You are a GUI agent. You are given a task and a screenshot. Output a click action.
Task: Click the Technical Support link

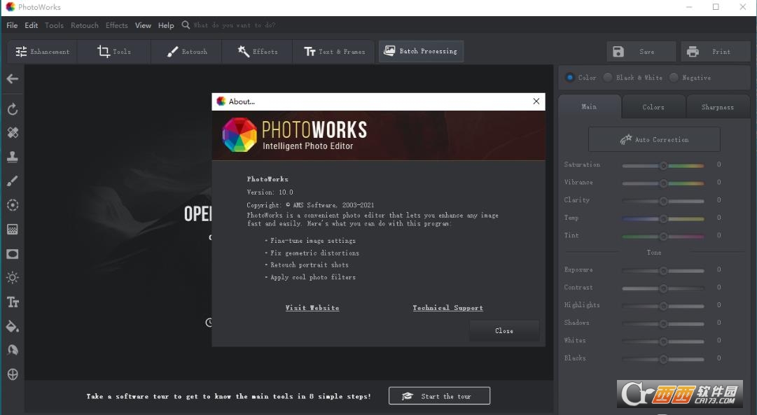pyautogui.click(x=447, y=308)
